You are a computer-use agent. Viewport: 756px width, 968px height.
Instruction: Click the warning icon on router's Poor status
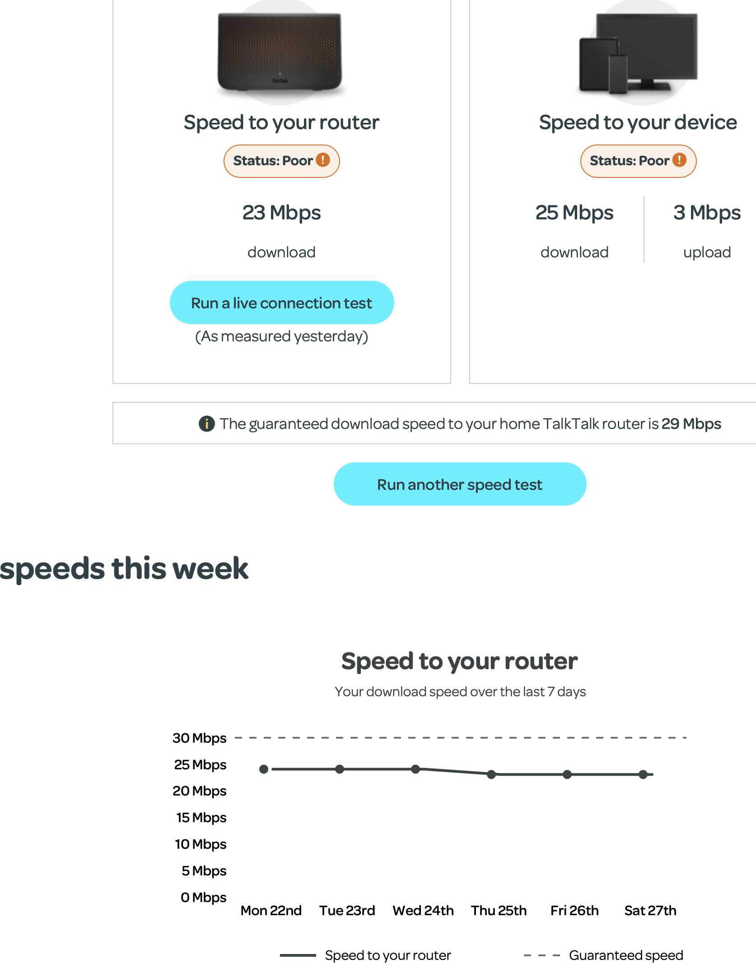point(322,161)
